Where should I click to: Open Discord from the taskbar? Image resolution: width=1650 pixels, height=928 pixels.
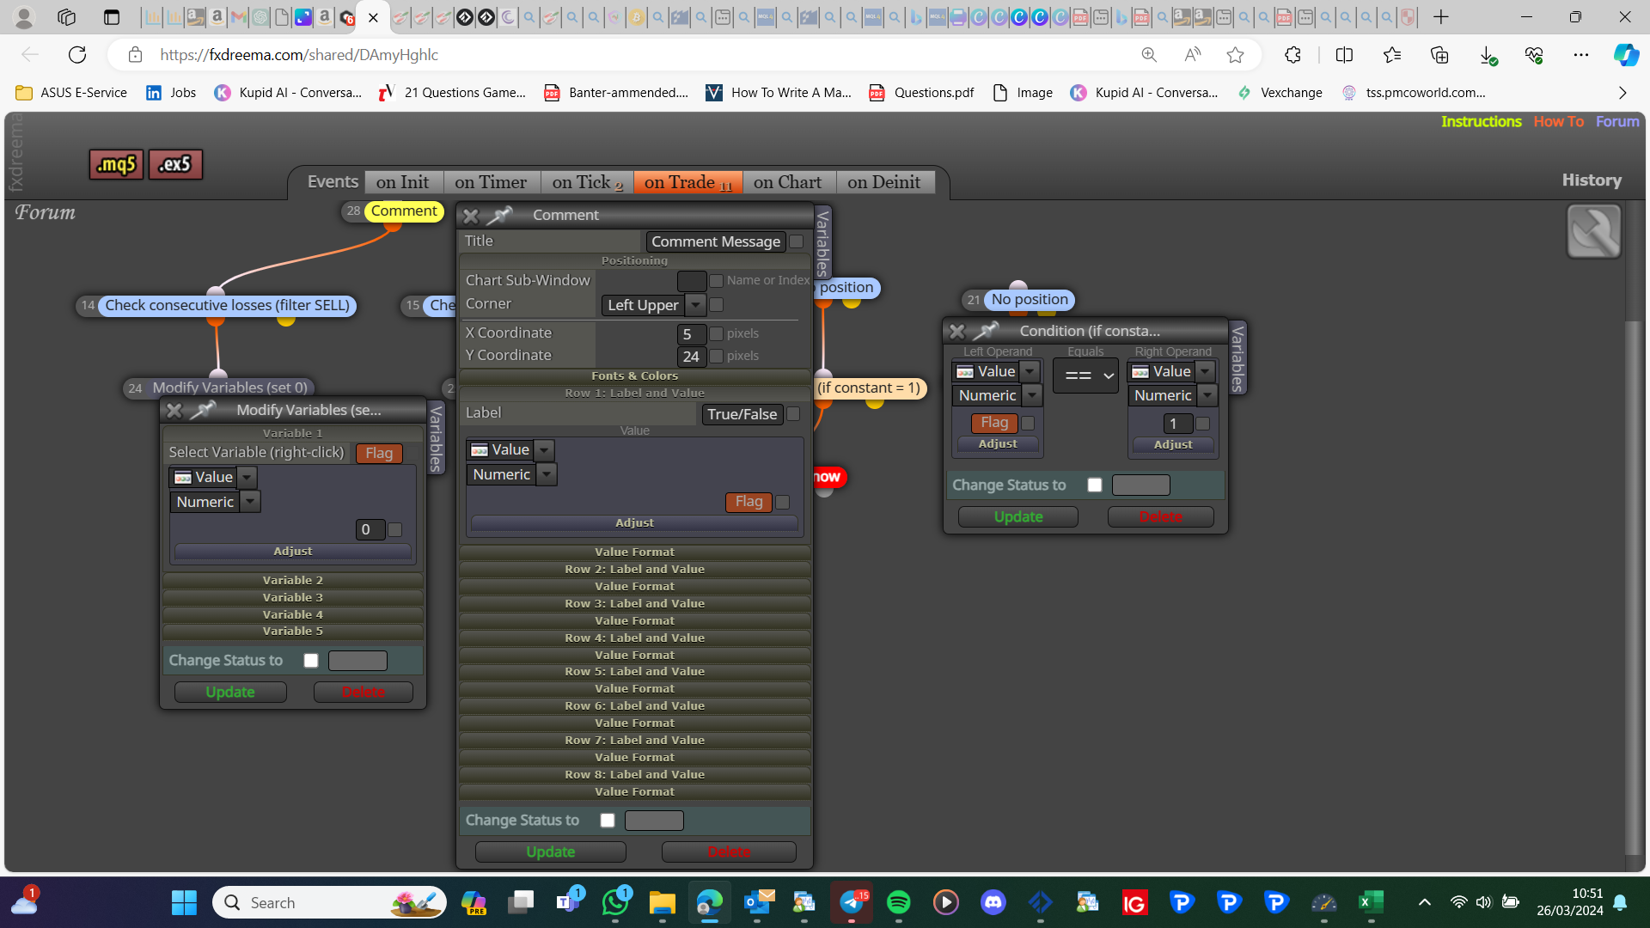click(x=993, y=902)
